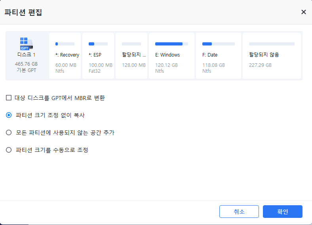Close the partition edit dialog
Viewport: 312px width, 225px height.
(303, 12)
